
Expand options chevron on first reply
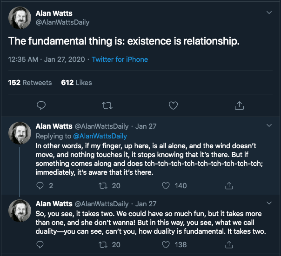pyautogui.click(x=268, y=126)
